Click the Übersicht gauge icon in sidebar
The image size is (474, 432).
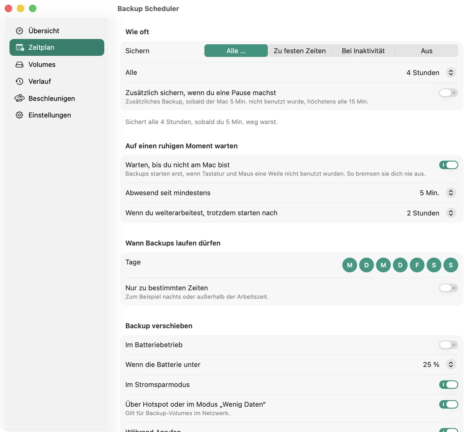click(19, 31)
